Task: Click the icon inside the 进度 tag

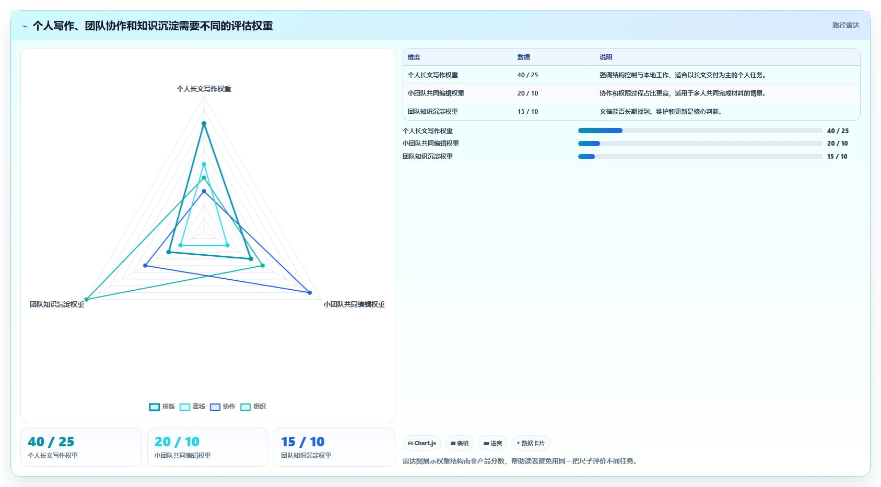Action: [x=486, y=443]
